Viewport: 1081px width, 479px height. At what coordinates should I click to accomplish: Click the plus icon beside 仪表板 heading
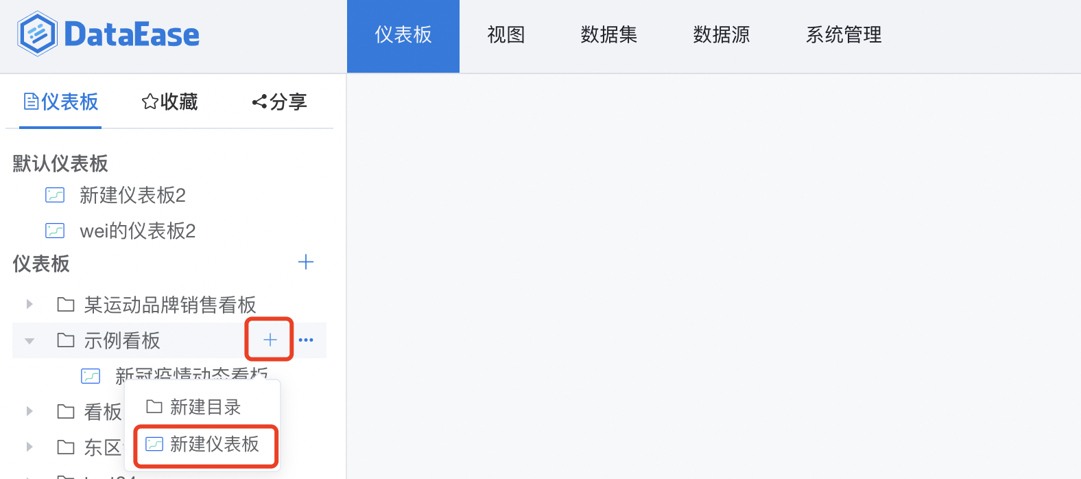click(x=306, y=262)
